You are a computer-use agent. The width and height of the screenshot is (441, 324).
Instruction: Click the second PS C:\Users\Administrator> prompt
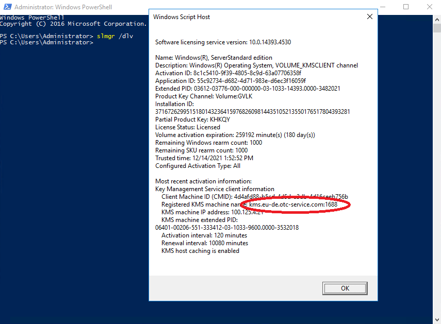click(46, 42)
